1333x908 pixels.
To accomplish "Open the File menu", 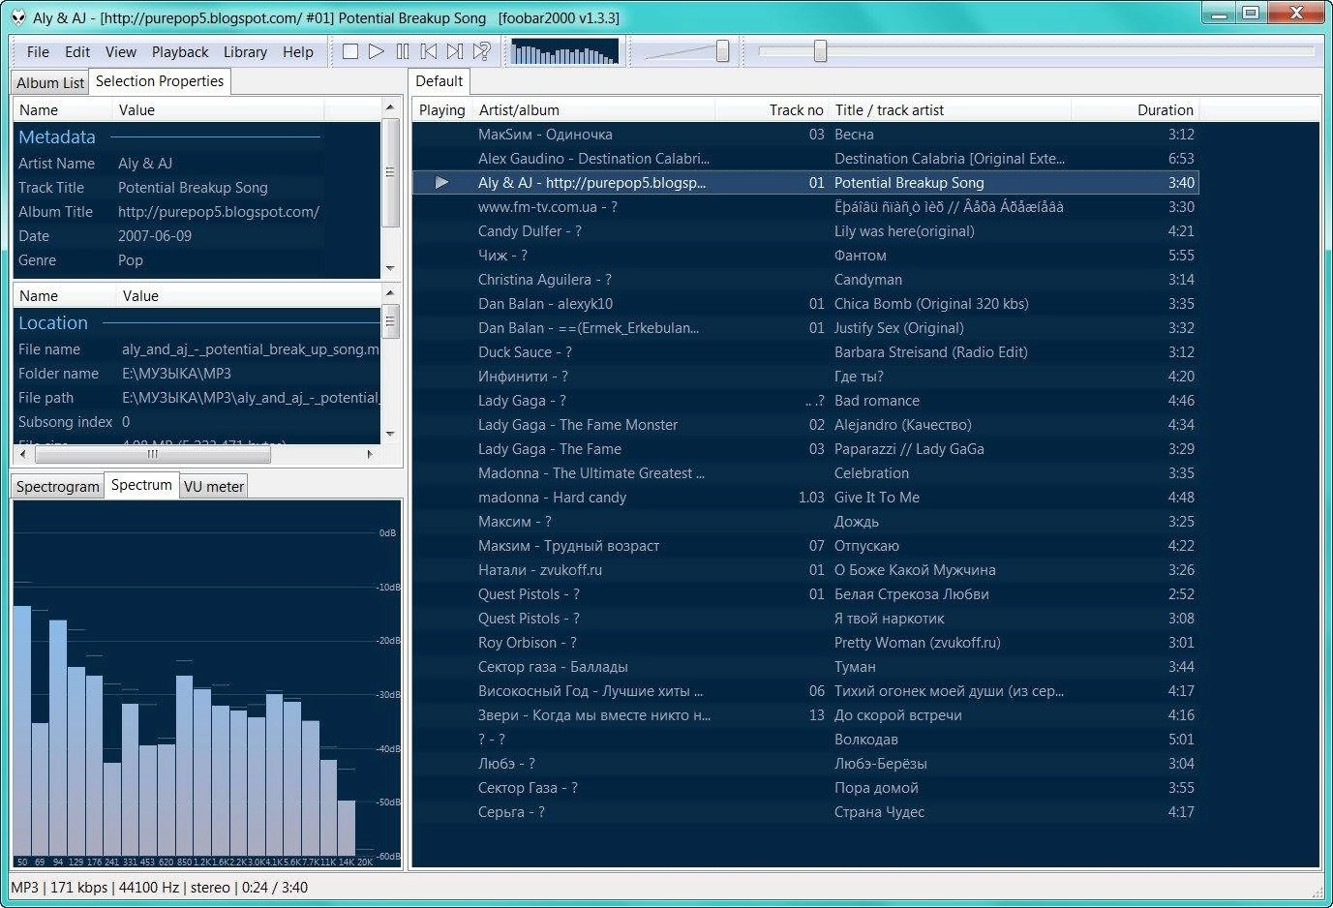I will [38, 52].
